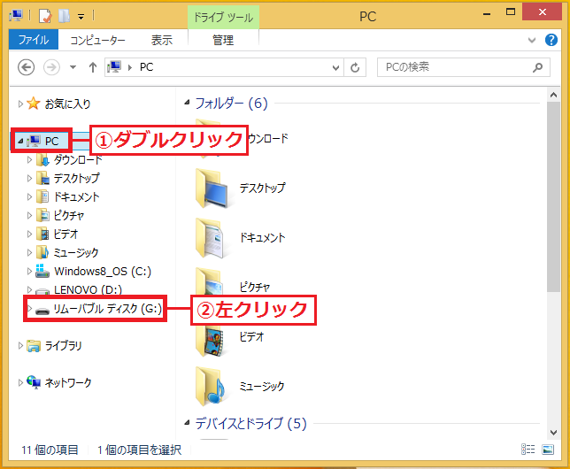This screenshot has height=469, width=570.
Task: Click the デバイスとドライブ (5) group title
Action: (250, 423)
